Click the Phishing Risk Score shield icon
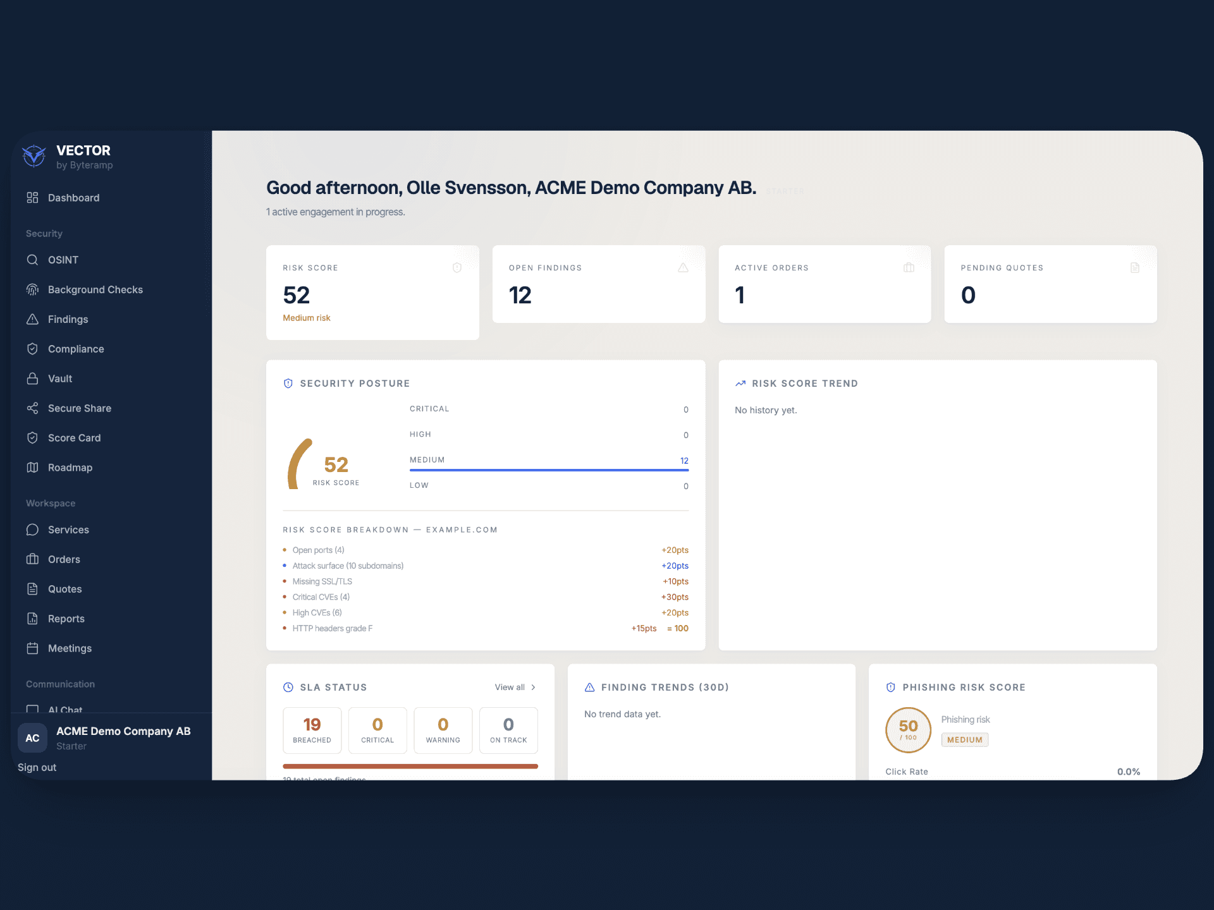This screenshot has height=910, width=1214. 891,688
